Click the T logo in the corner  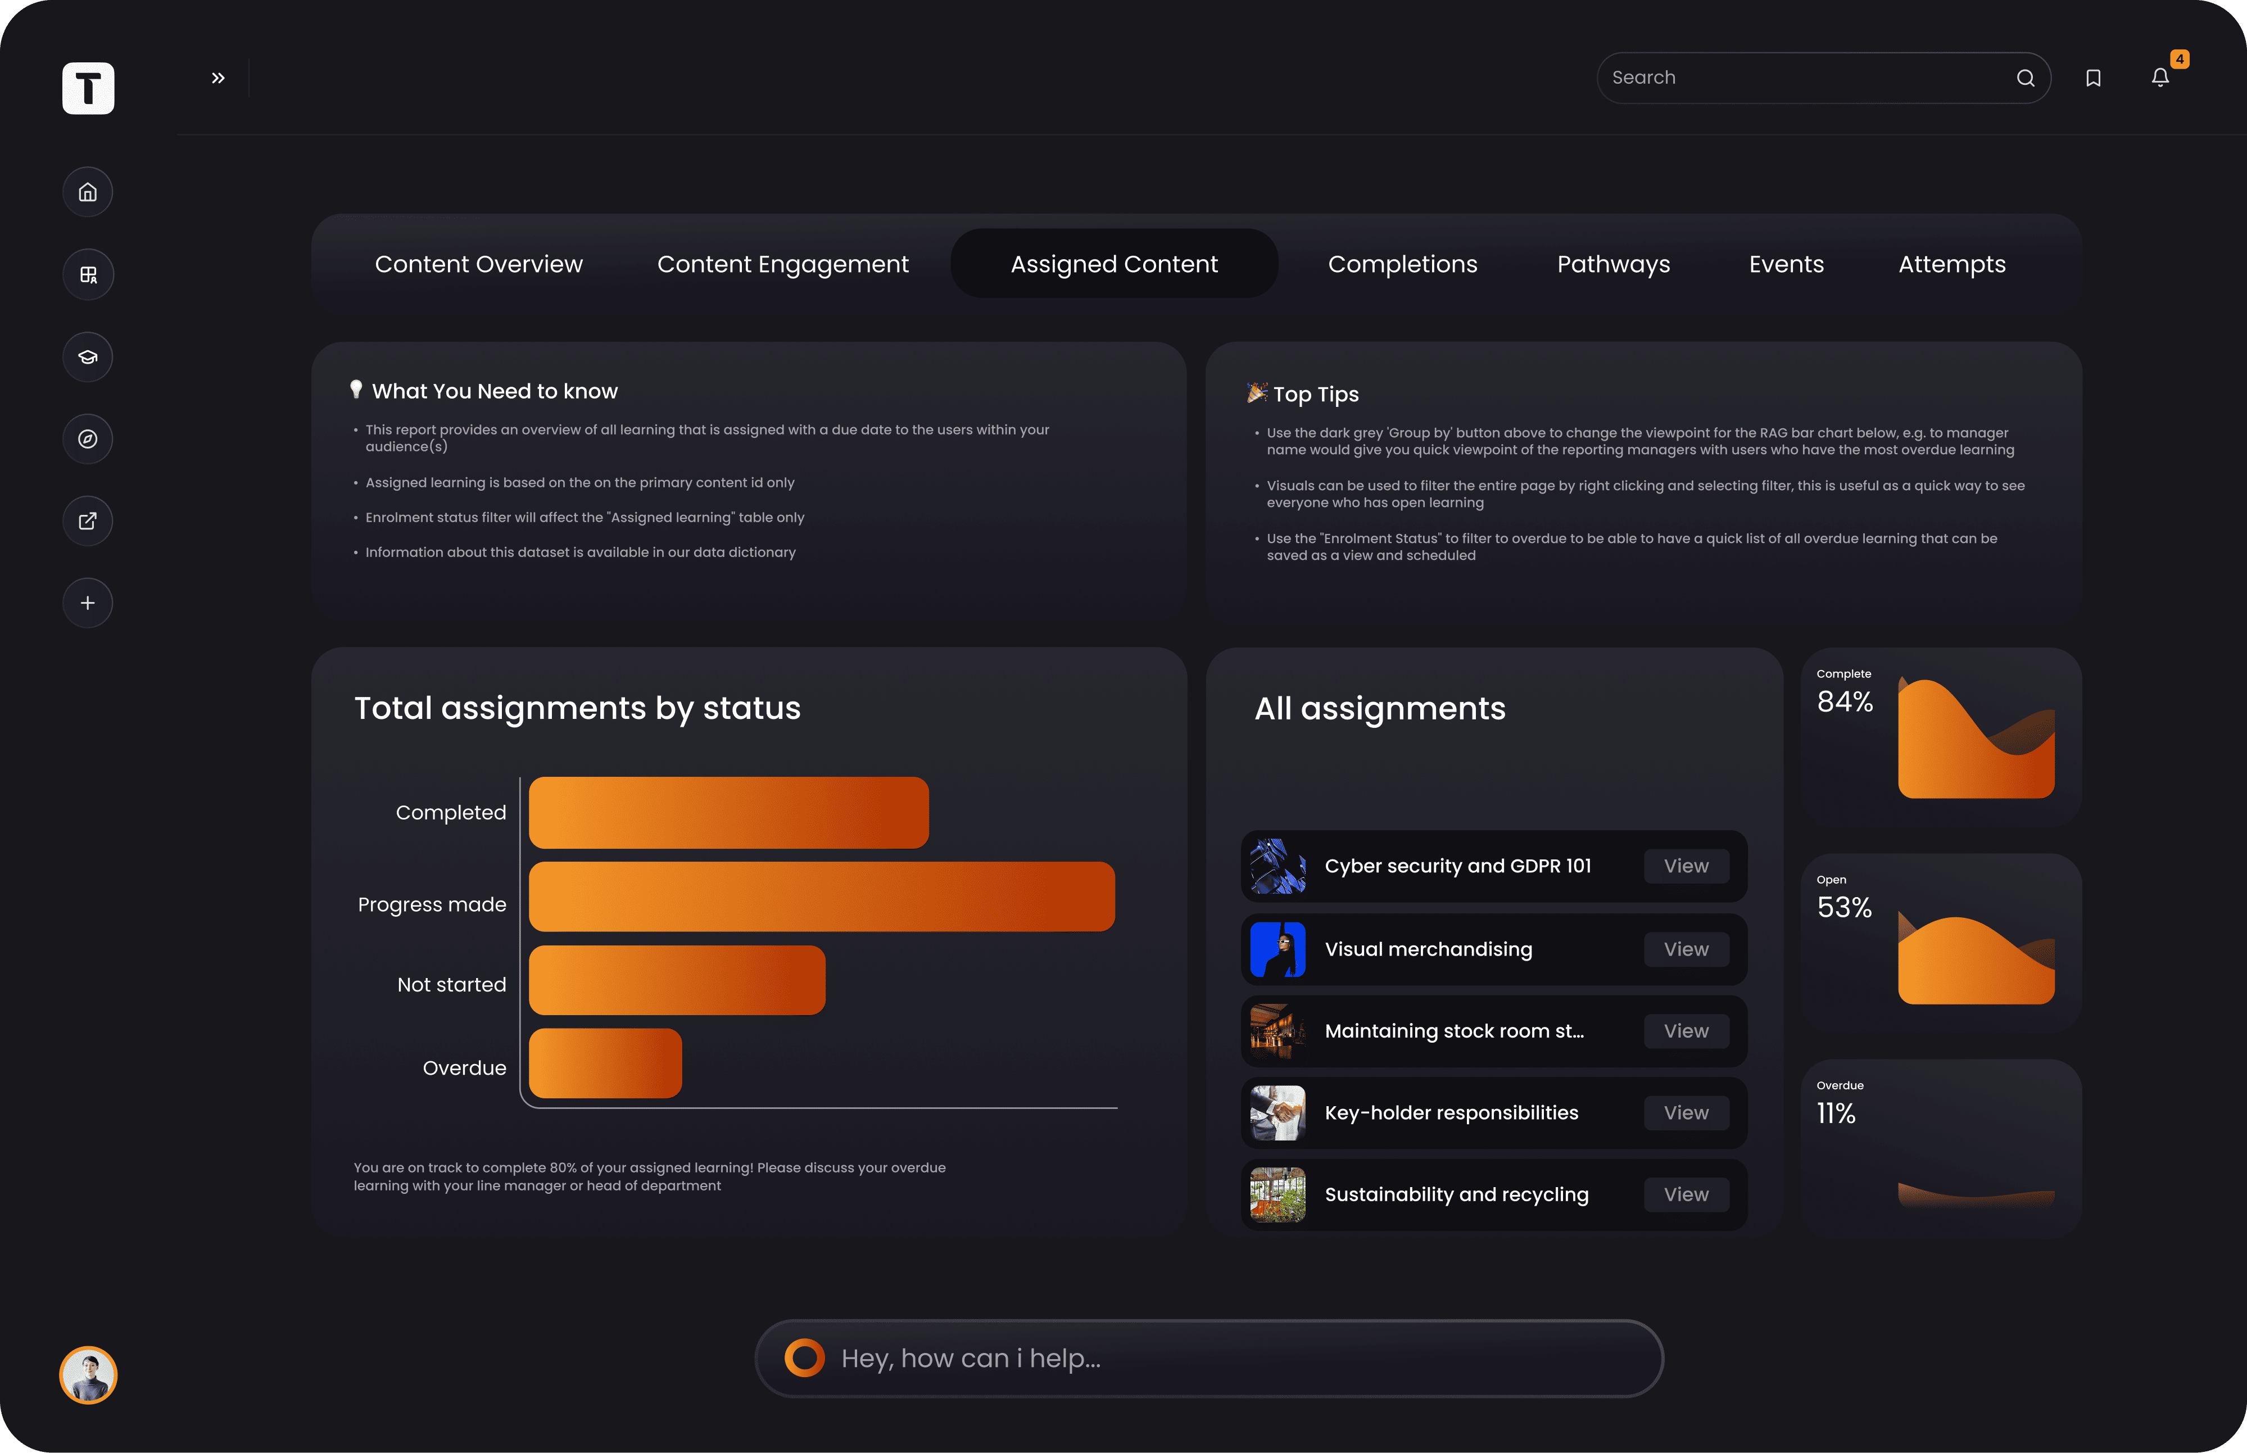pyautogui.click(x=89, y=89)
